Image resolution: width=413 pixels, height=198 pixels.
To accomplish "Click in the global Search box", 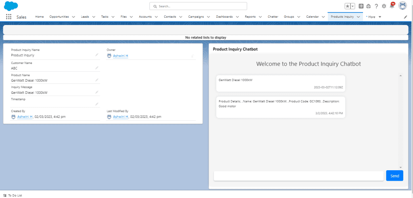I will [x=198, y=6].
